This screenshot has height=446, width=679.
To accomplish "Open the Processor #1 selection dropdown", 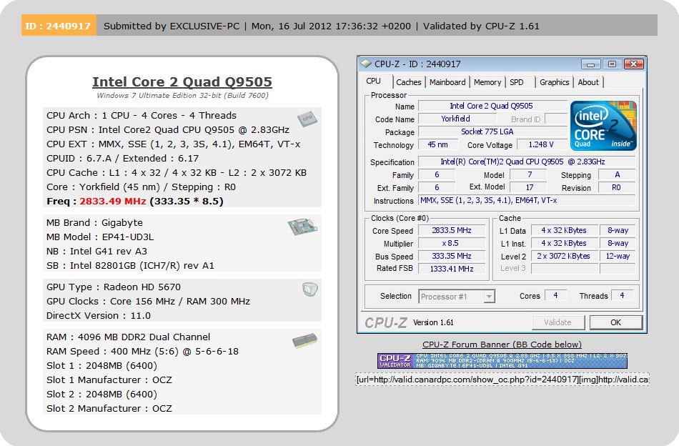I will pos(457,297).
